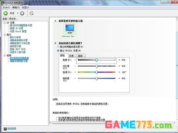Click the 3D 设置 category label
This screenshot has height=133, width=178.
click(10, 23)
